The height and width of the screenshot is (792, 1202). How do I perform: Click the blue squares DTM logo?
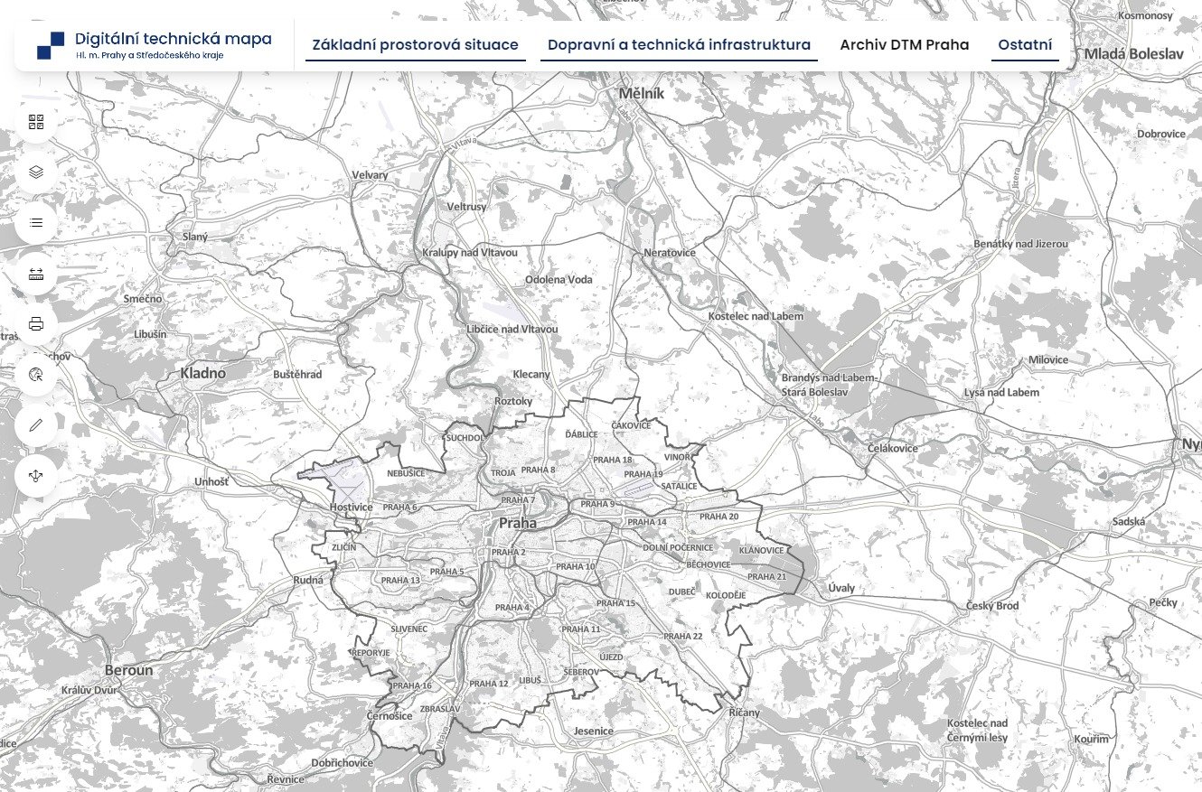[51, 45]
